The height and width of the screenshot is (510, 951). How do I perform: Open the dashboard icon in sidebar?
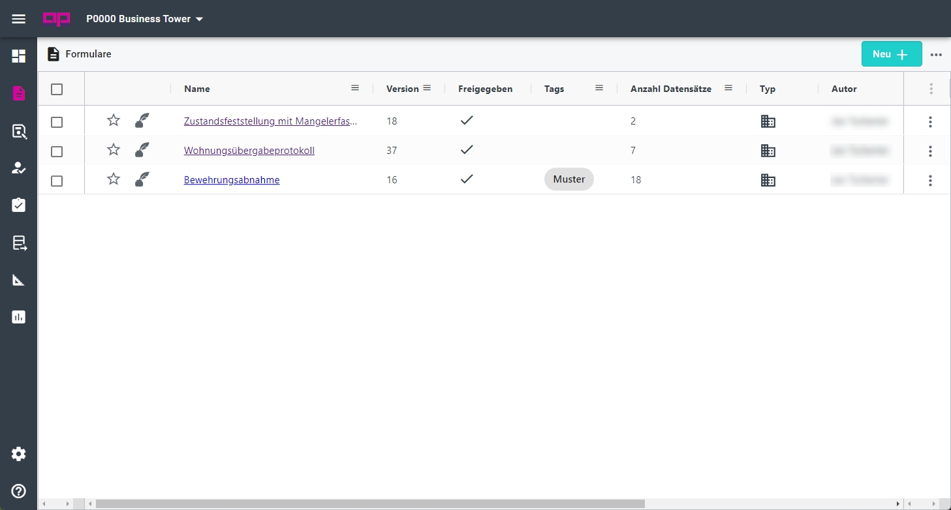[x=18, y=56]
